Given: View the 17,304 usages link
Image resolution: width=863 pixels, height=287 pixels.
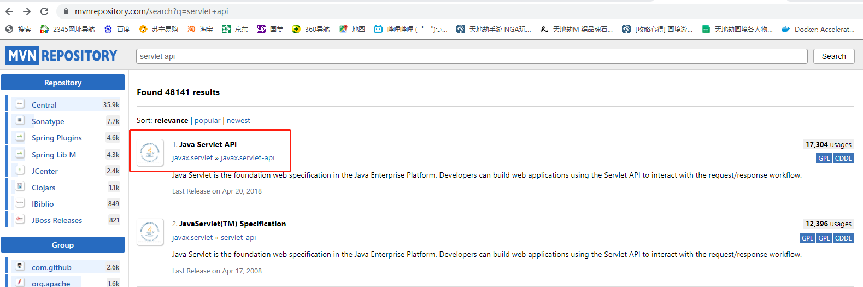Looking at the screenshot, I should [x=829, y=144].
